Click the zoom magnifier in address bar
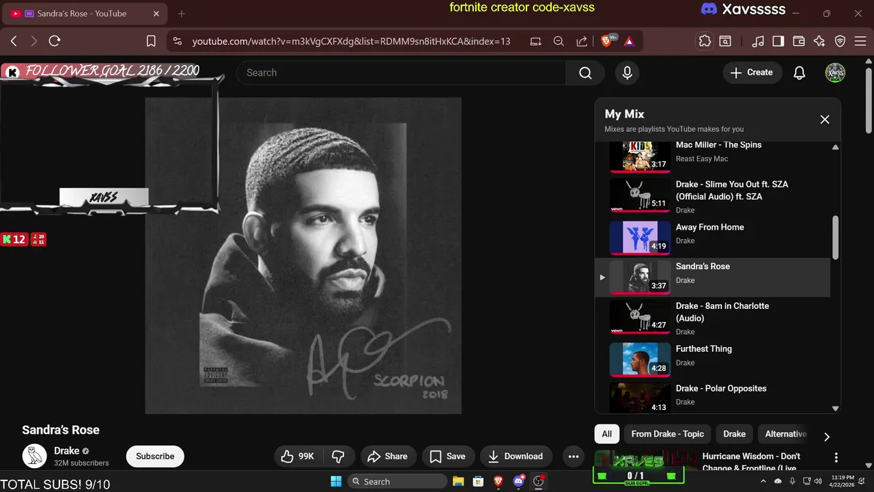The height and width of the screenshot is (492, 874). 559,41
